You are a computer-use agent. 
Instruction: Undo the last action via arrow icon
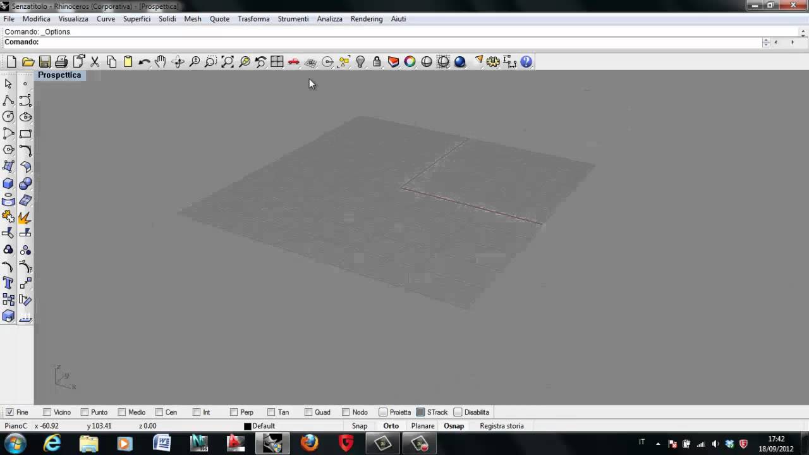[144, 61]
